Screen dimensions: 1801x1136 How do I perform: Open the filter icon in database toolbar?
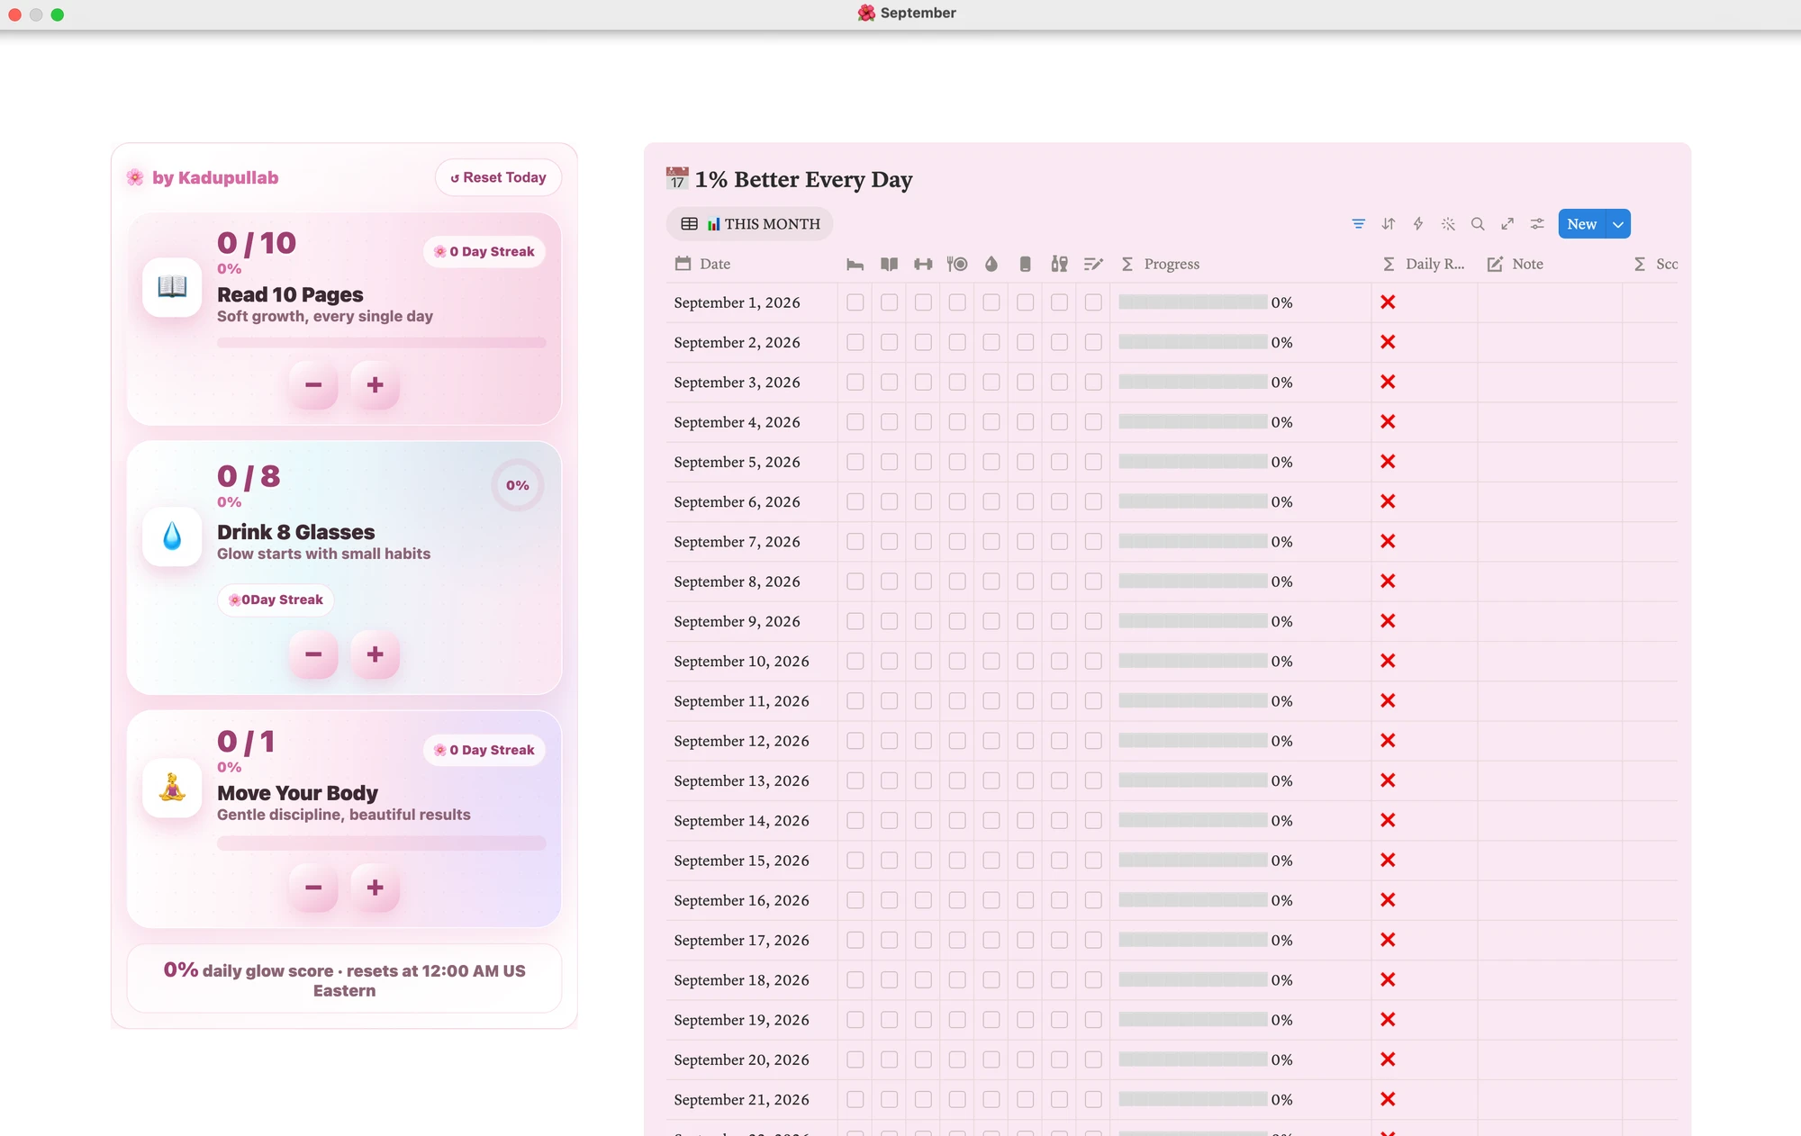coord(1358,224)
